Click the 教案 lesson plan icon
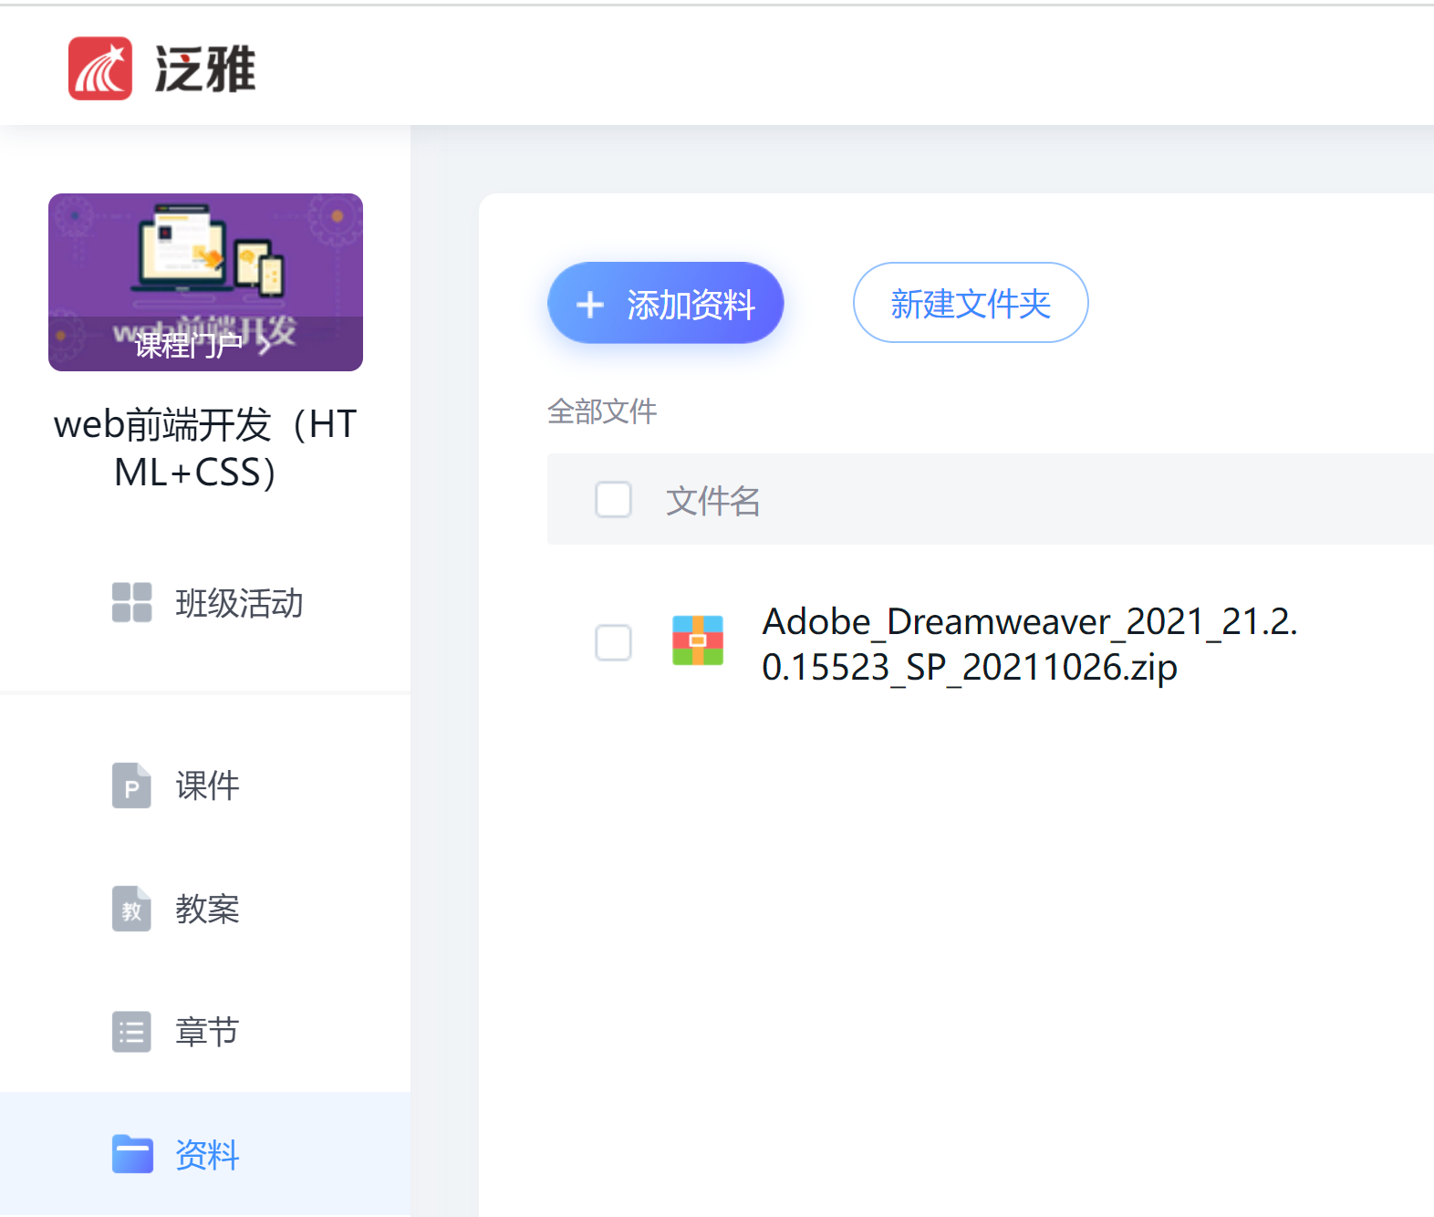Viewport: 1434px width, 1217px height. click(x=131, y=909)
